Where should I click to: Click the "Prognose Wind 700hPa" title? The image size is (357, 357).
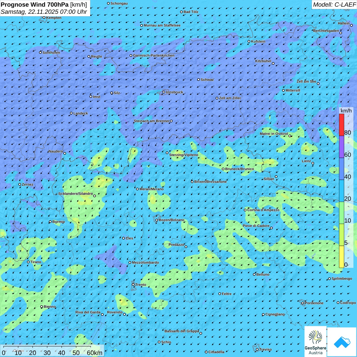point(35,4)
